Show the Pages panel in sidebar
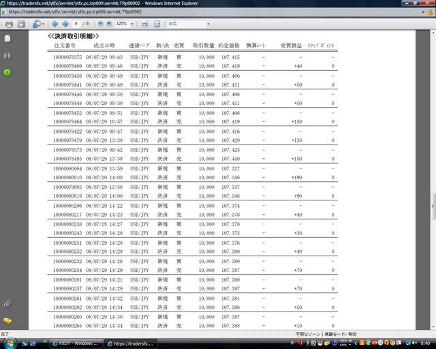The height and width of the screenshot is (349, 436). point(7,39)
